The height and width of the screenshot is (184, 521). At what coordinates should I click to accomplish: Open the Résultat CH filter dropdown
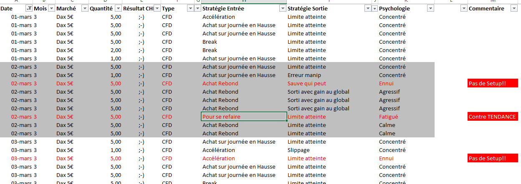point(157,9)
